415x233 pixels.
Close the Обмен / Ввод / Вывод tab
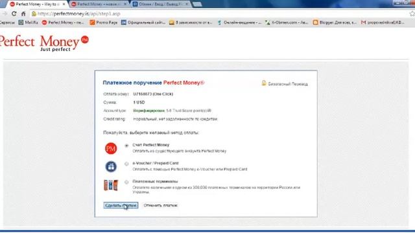187,5
